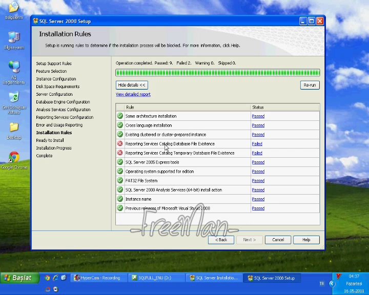Viewport: 369px width, 295px height.
Task: Click the check icon beside SQL Server 2005 Express tools
Action: [x=120, y=162]
